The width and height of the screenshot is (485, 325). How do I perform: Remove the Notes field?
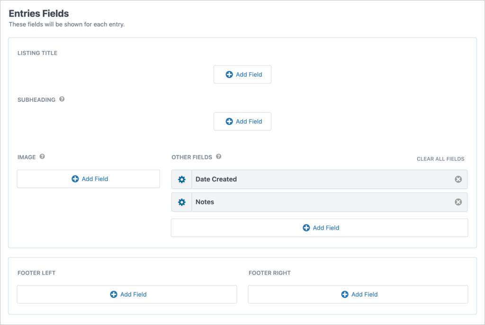pyautogui.click(x=458, y=202)
